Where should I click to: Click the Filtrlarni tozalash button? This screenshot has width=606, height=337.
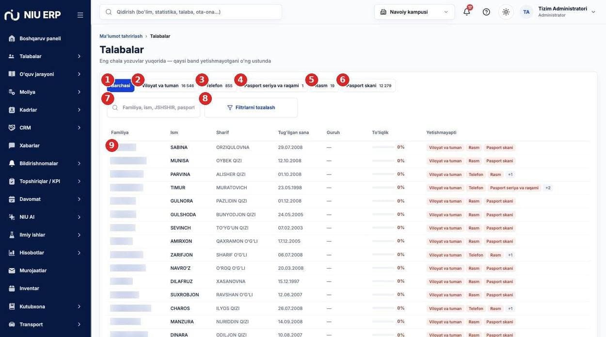[251, 108]
